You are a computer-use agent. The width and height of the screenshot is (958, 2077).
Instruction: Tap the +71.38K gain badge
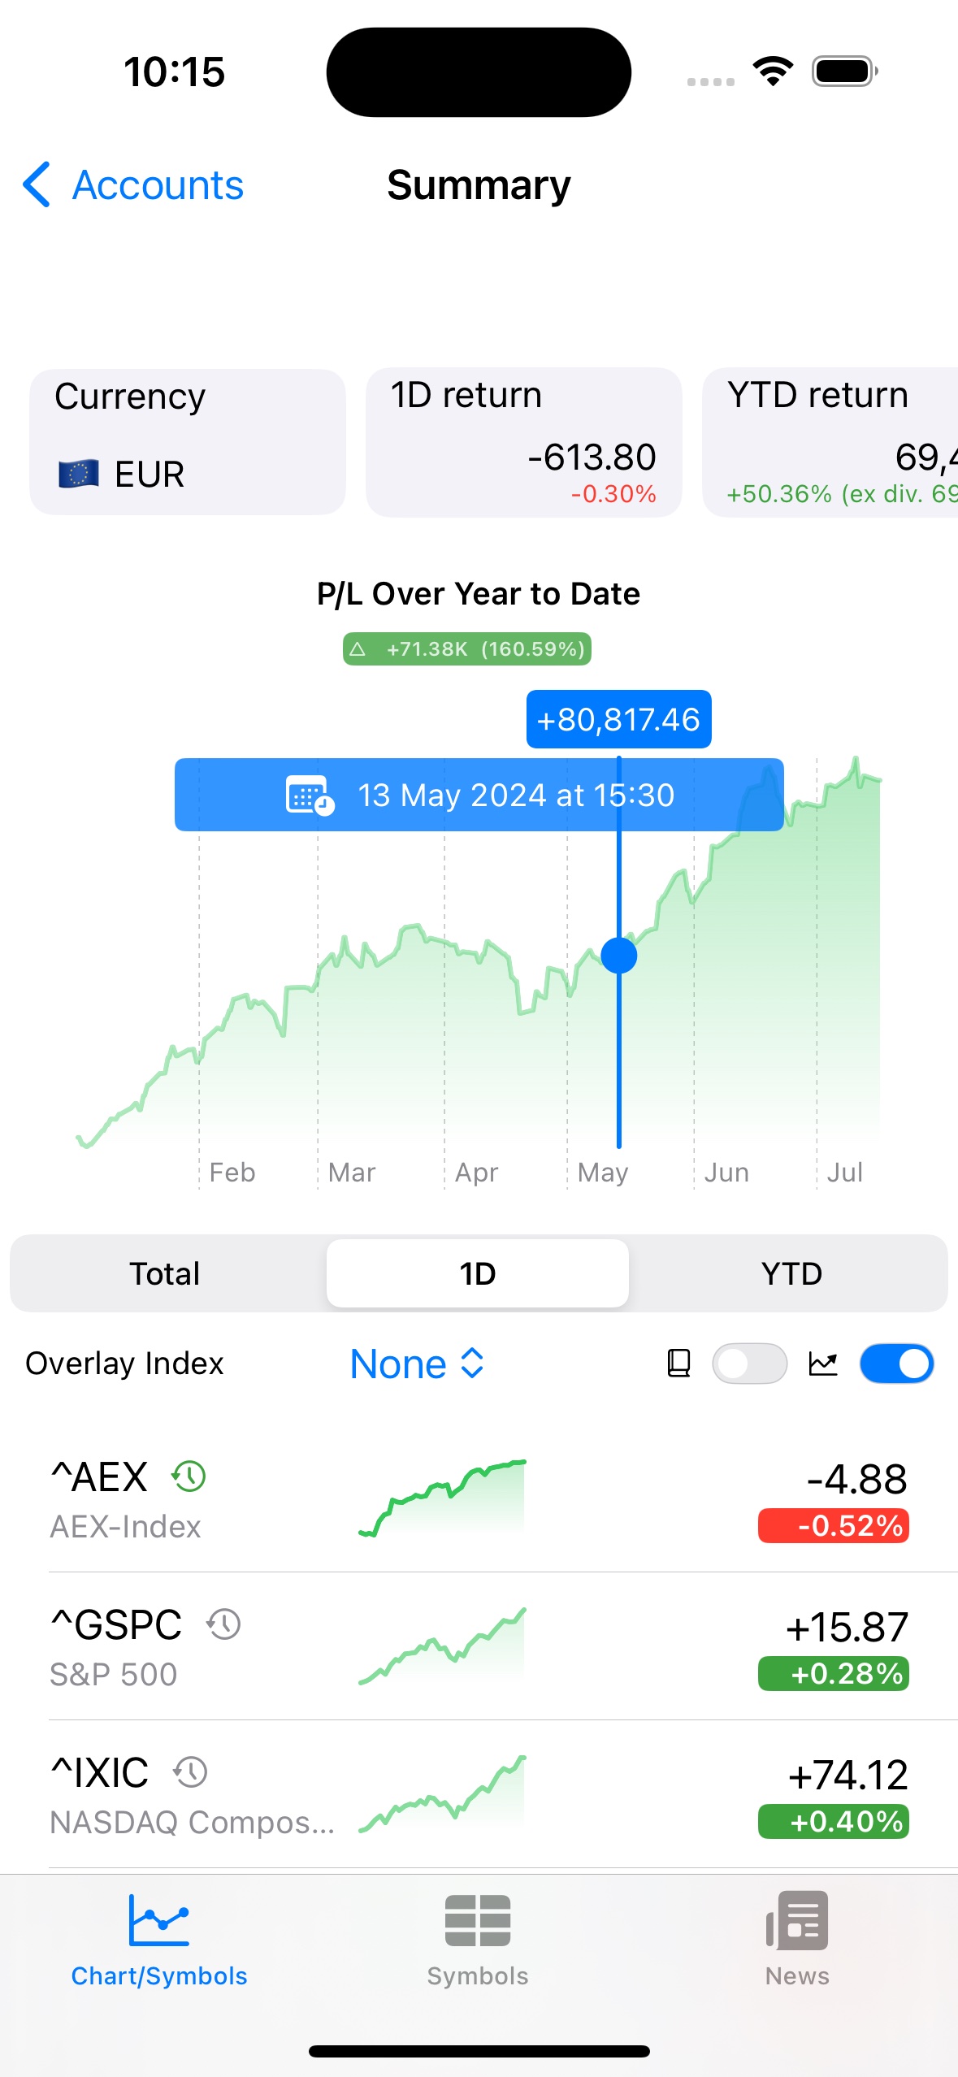[x=467, y=649]
